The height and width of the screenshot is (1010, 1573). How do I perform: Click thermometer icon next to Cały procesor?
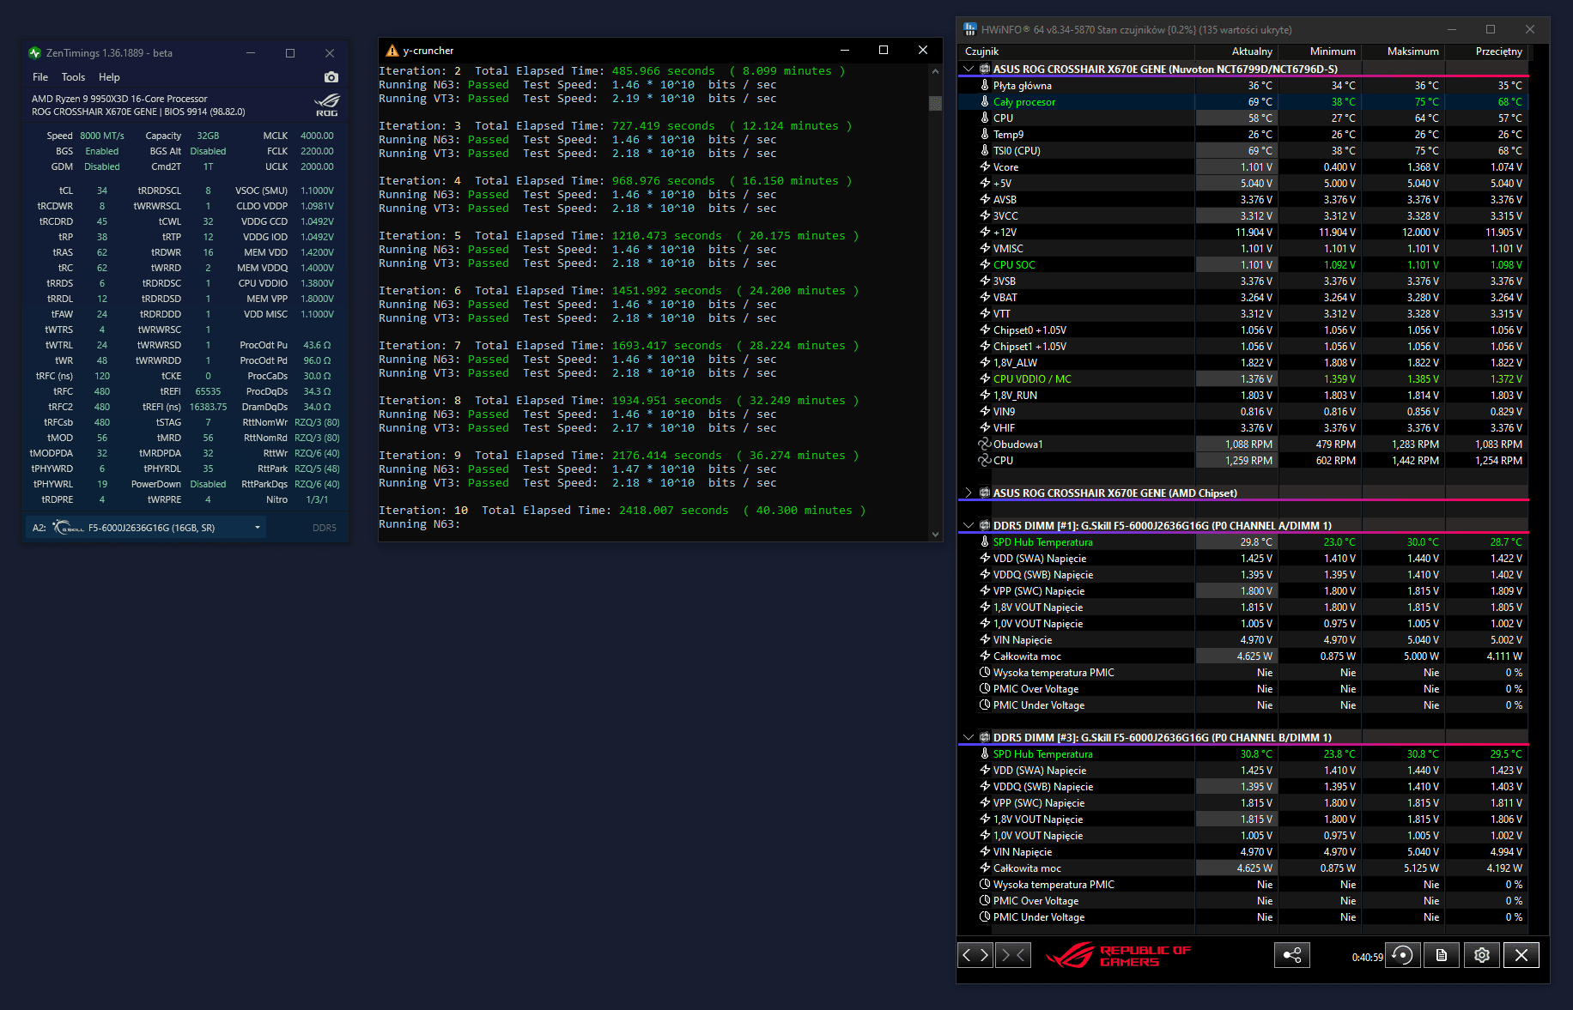tap(985, 102)
